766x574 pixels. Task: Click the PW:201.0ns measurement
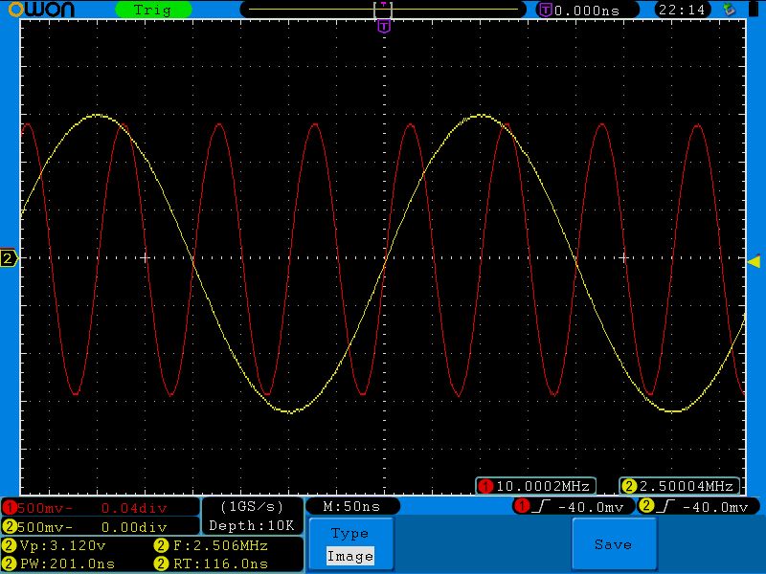pyautogui.click(x=67, y=563)
